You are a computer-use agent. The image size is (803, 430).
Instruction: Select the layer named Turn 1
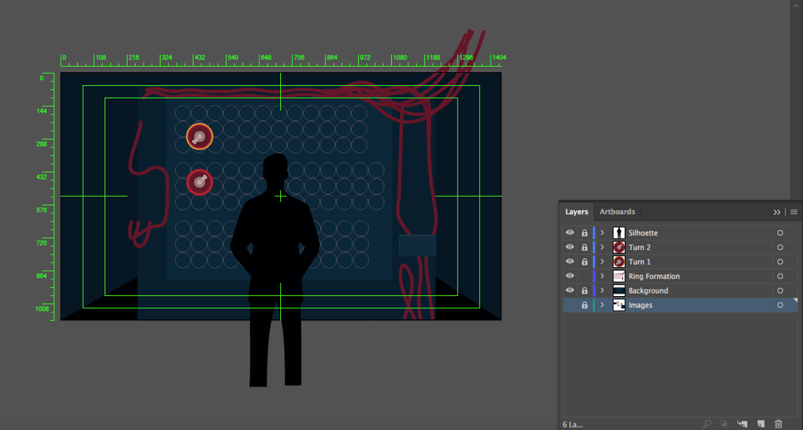[639, 262]
